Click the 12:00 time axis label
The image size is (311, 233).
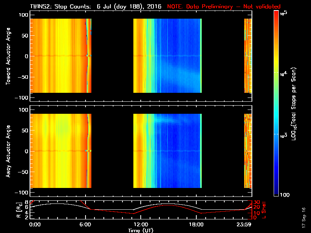click(141, 225)
